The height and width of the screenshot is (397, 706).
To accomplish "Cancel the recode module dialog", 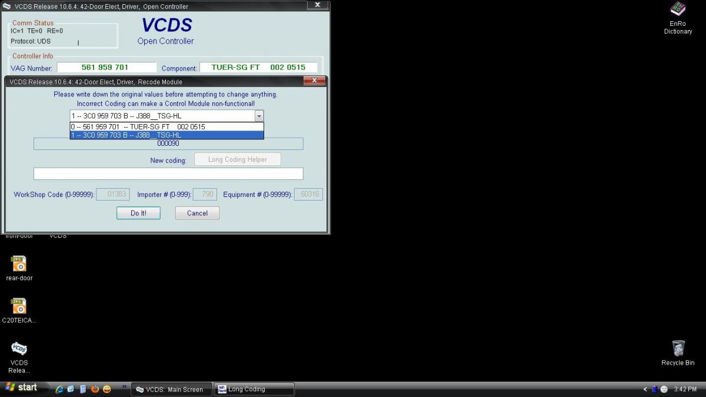I will pos(197,213).
